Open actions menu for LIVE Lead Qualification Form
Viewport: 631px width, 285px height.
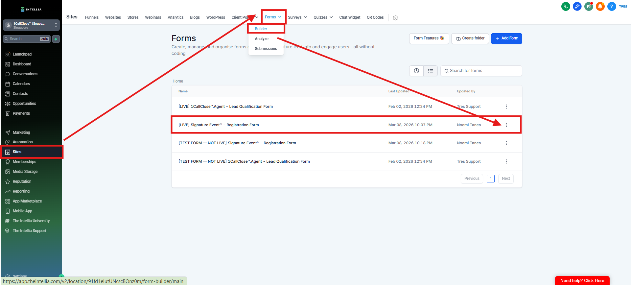[506, 107]
